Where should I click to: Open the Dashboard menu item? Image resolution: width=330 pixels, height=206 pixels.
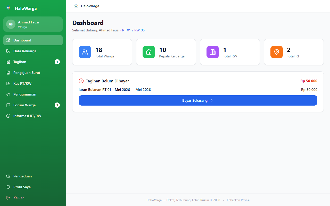[x=33, y=40]
